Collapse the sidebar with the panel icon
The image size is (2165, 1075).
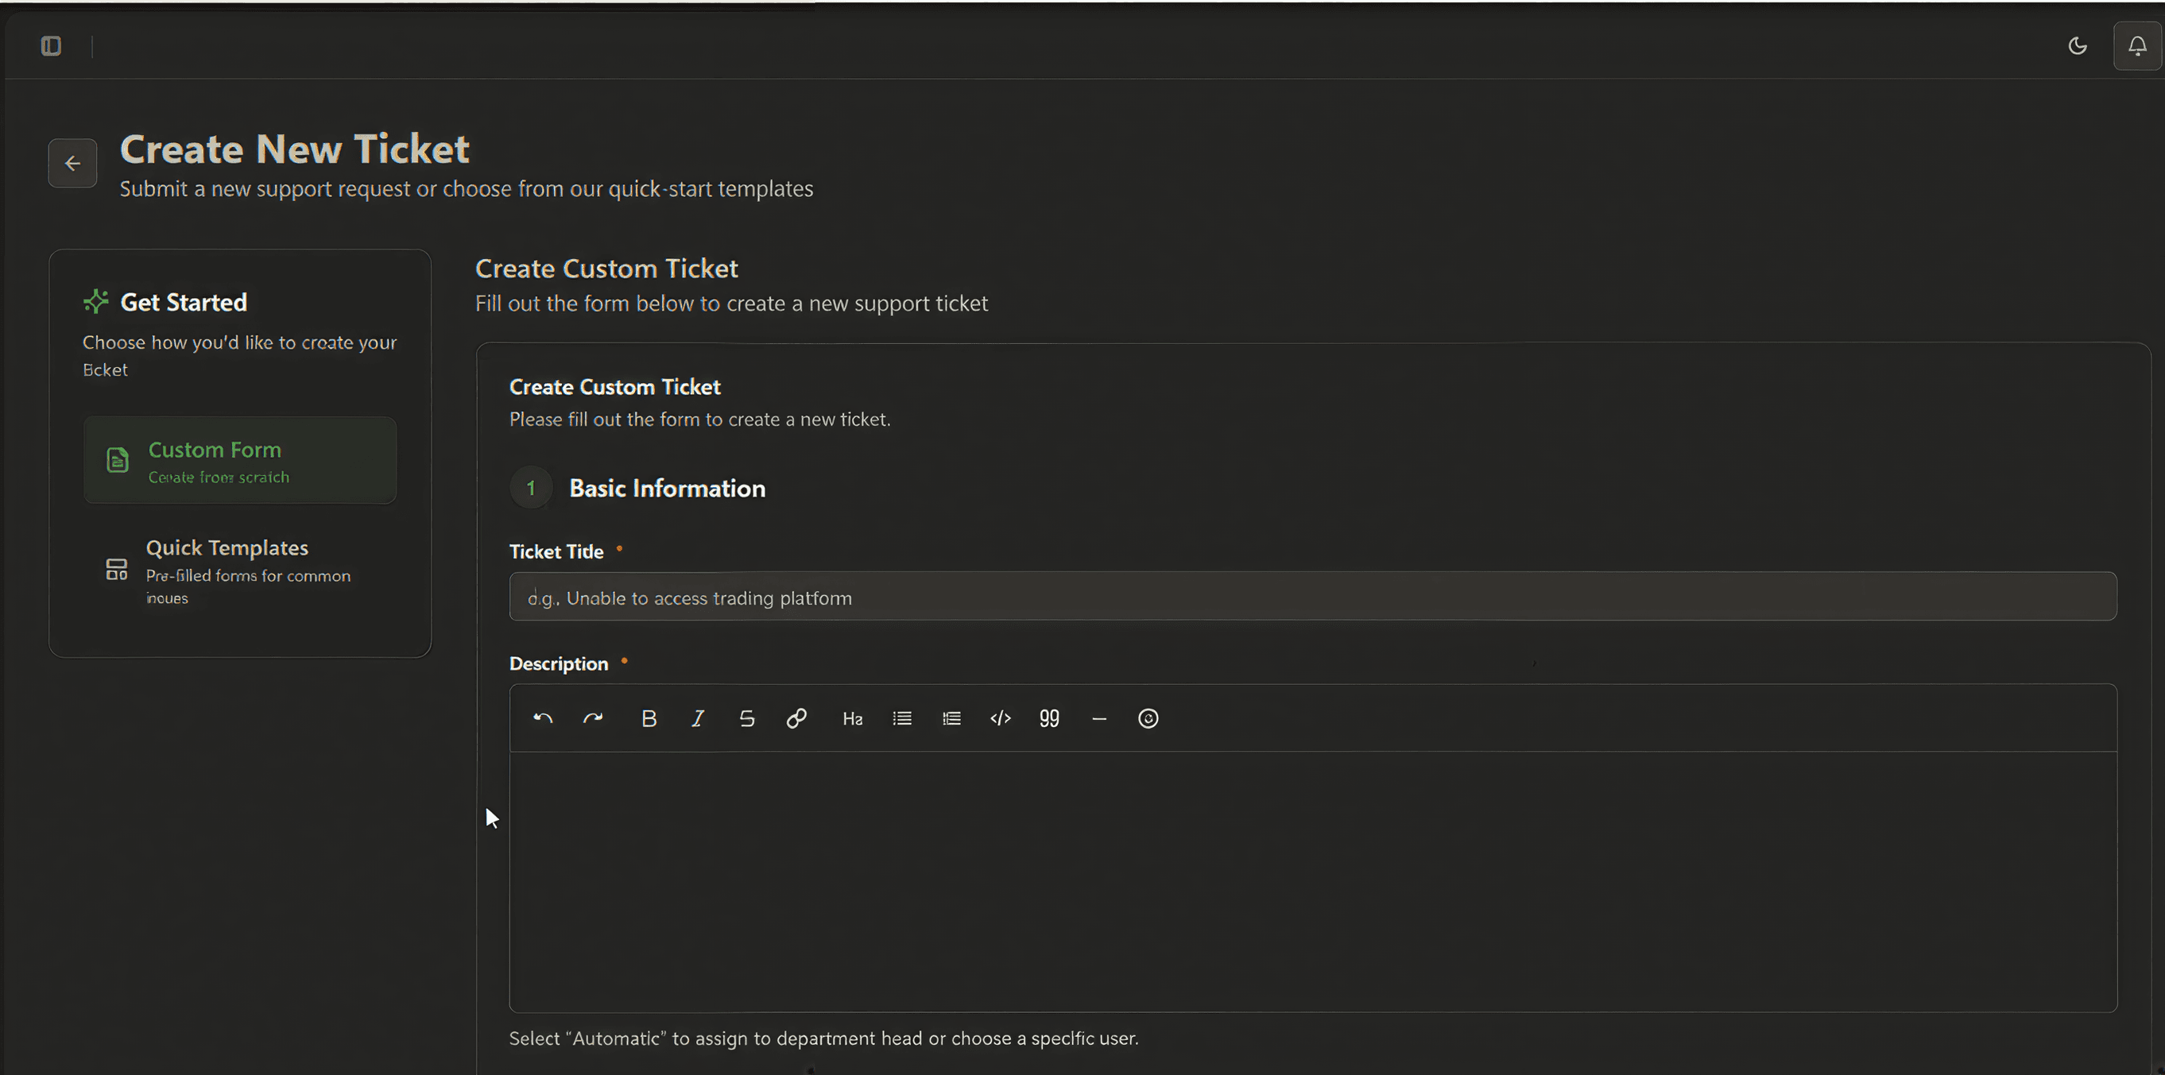click(52, 46)
